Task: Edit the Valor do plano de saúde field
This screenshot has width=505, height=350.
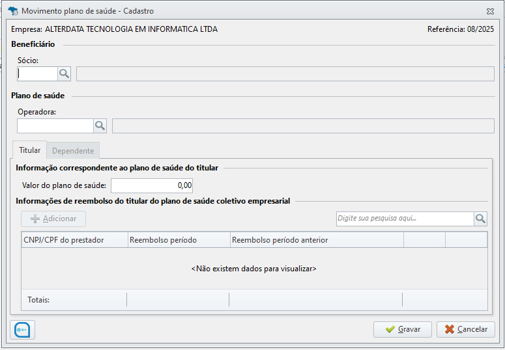Action: (x=152, y=185)
